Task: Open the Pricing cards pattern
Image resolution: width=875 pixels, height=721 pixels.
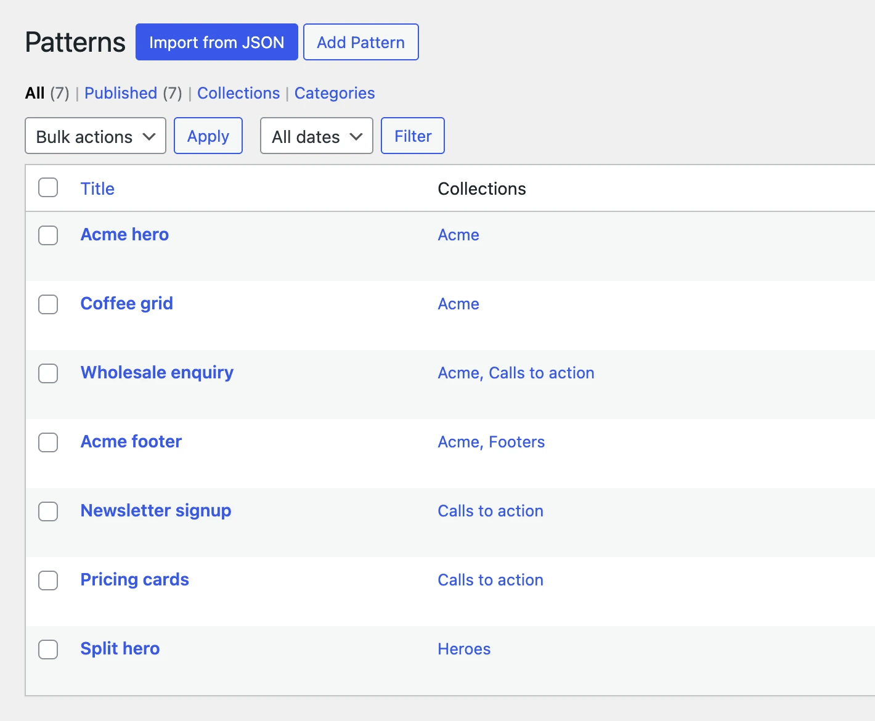Action: click(135, 580)
